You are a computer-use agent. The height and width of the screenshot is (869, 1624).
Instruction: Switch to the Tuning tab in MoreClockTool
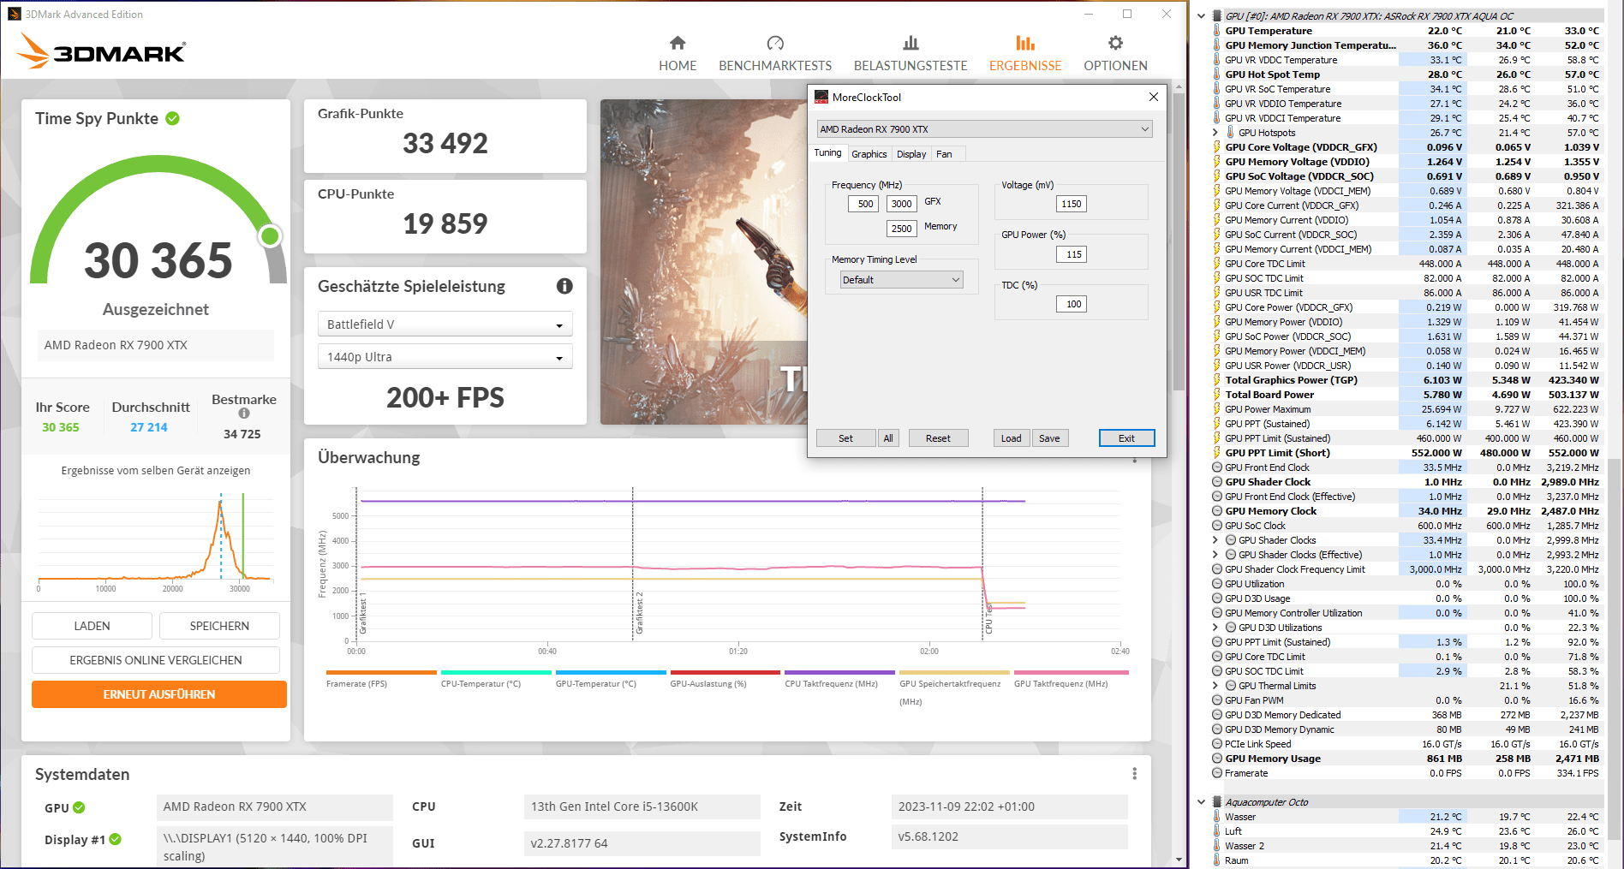point(827,152)
